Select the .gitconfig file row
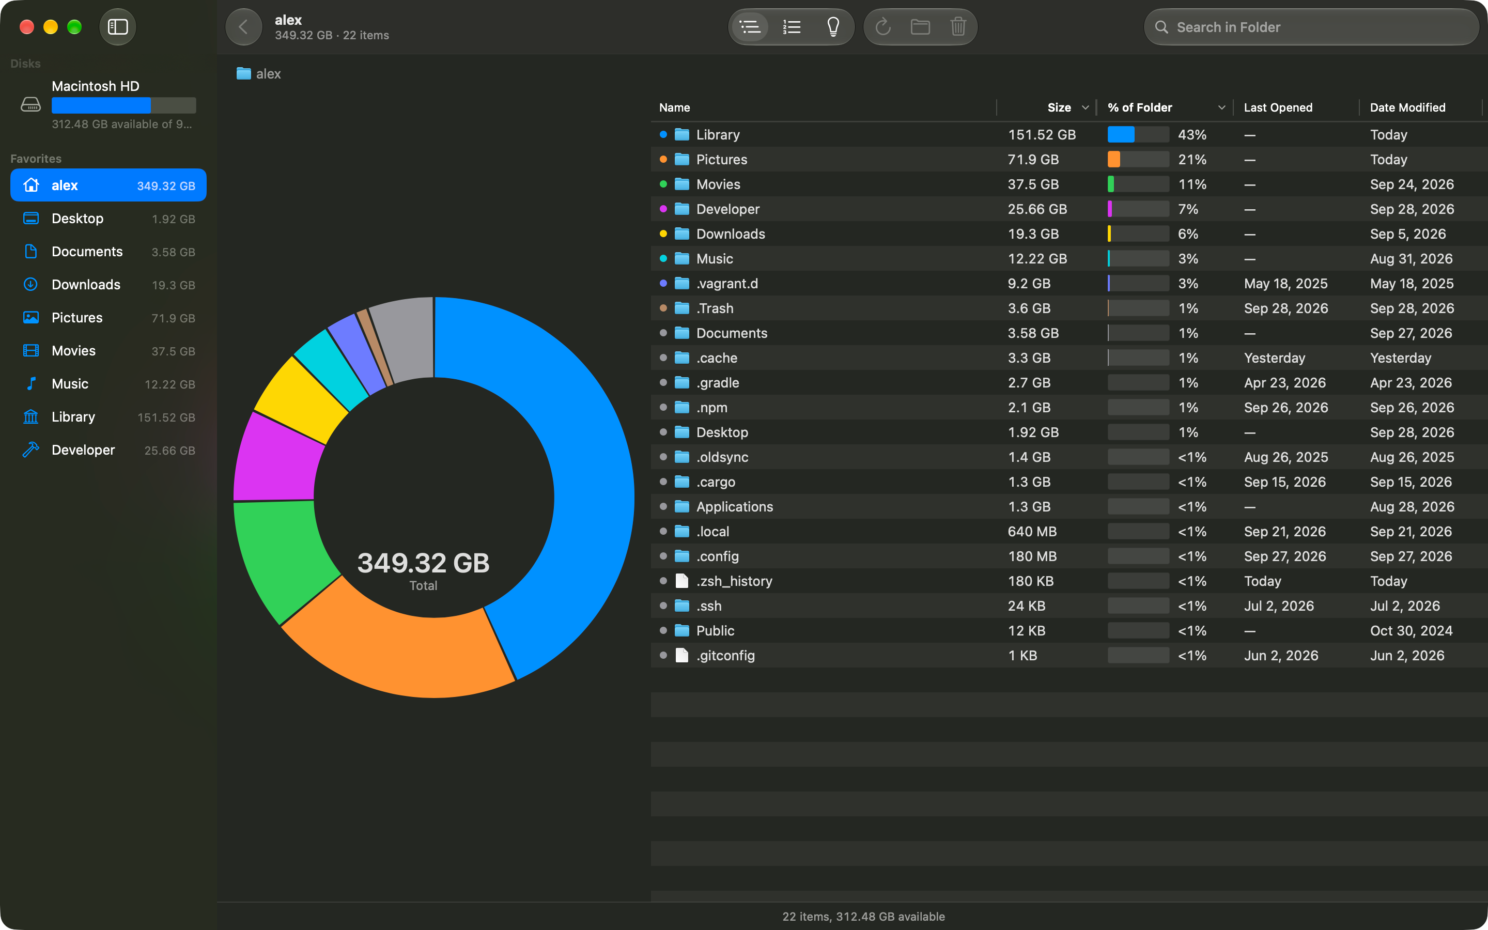This screenshot has width=1488, height=930. tap(1068, 656)
